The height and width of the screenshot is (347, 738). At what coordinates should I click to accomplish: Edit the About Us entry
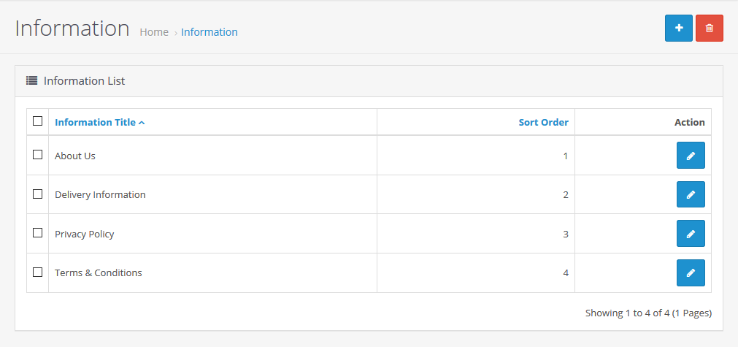coord(691,156)
